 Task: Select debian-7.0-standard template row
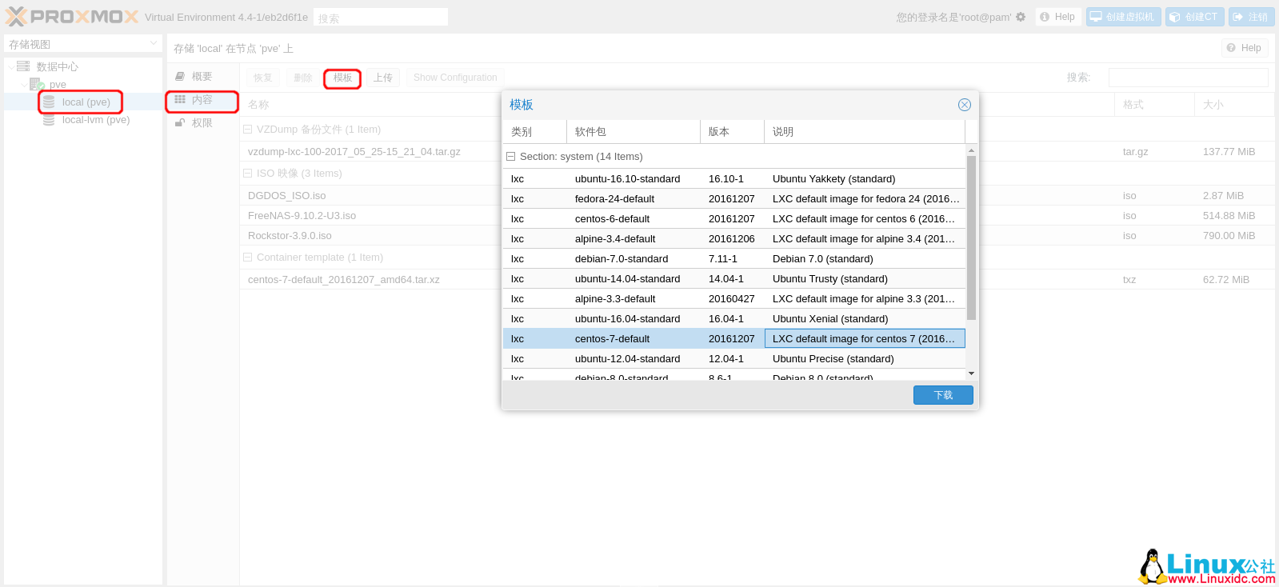pyautogui.click(x=734, y=259)
